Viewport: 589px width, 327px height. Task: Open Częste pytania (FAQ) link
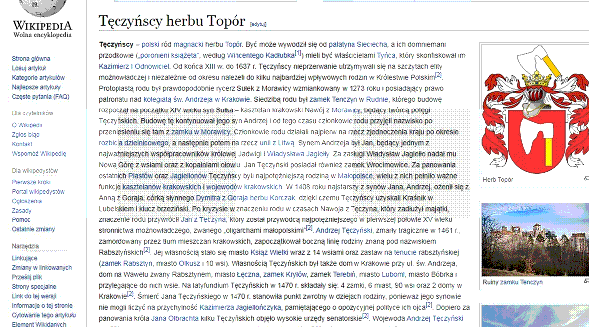tap(40, 96)
